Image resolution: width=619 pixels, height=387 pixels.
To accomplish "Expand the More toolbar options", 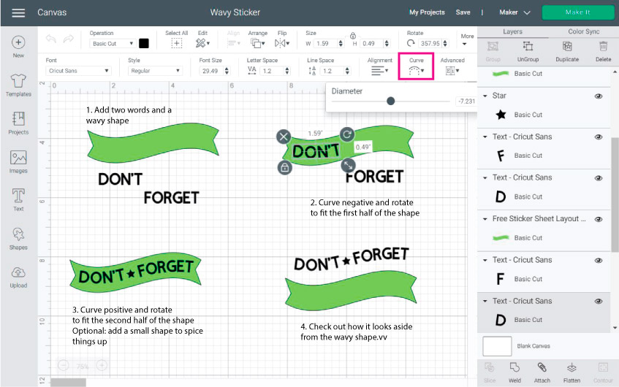I will [x=466, y=39].
